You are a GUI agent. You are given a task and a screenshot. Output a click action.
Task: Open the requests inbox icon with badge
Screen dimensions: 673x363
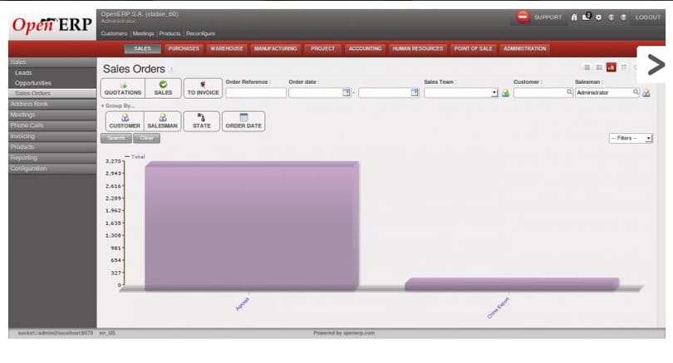click(587, 17)
